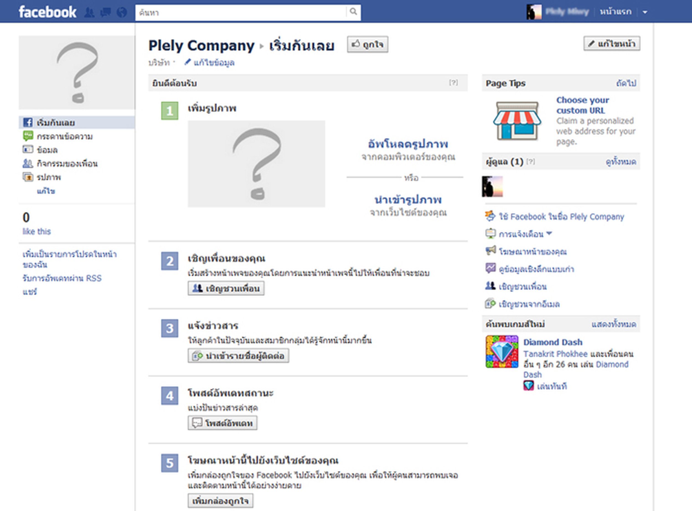Click เพิ่มเป็นรายการโปรดในหน้าของฉัน link
The width and height of the screenshot is (692, 511).
[69, 259]
